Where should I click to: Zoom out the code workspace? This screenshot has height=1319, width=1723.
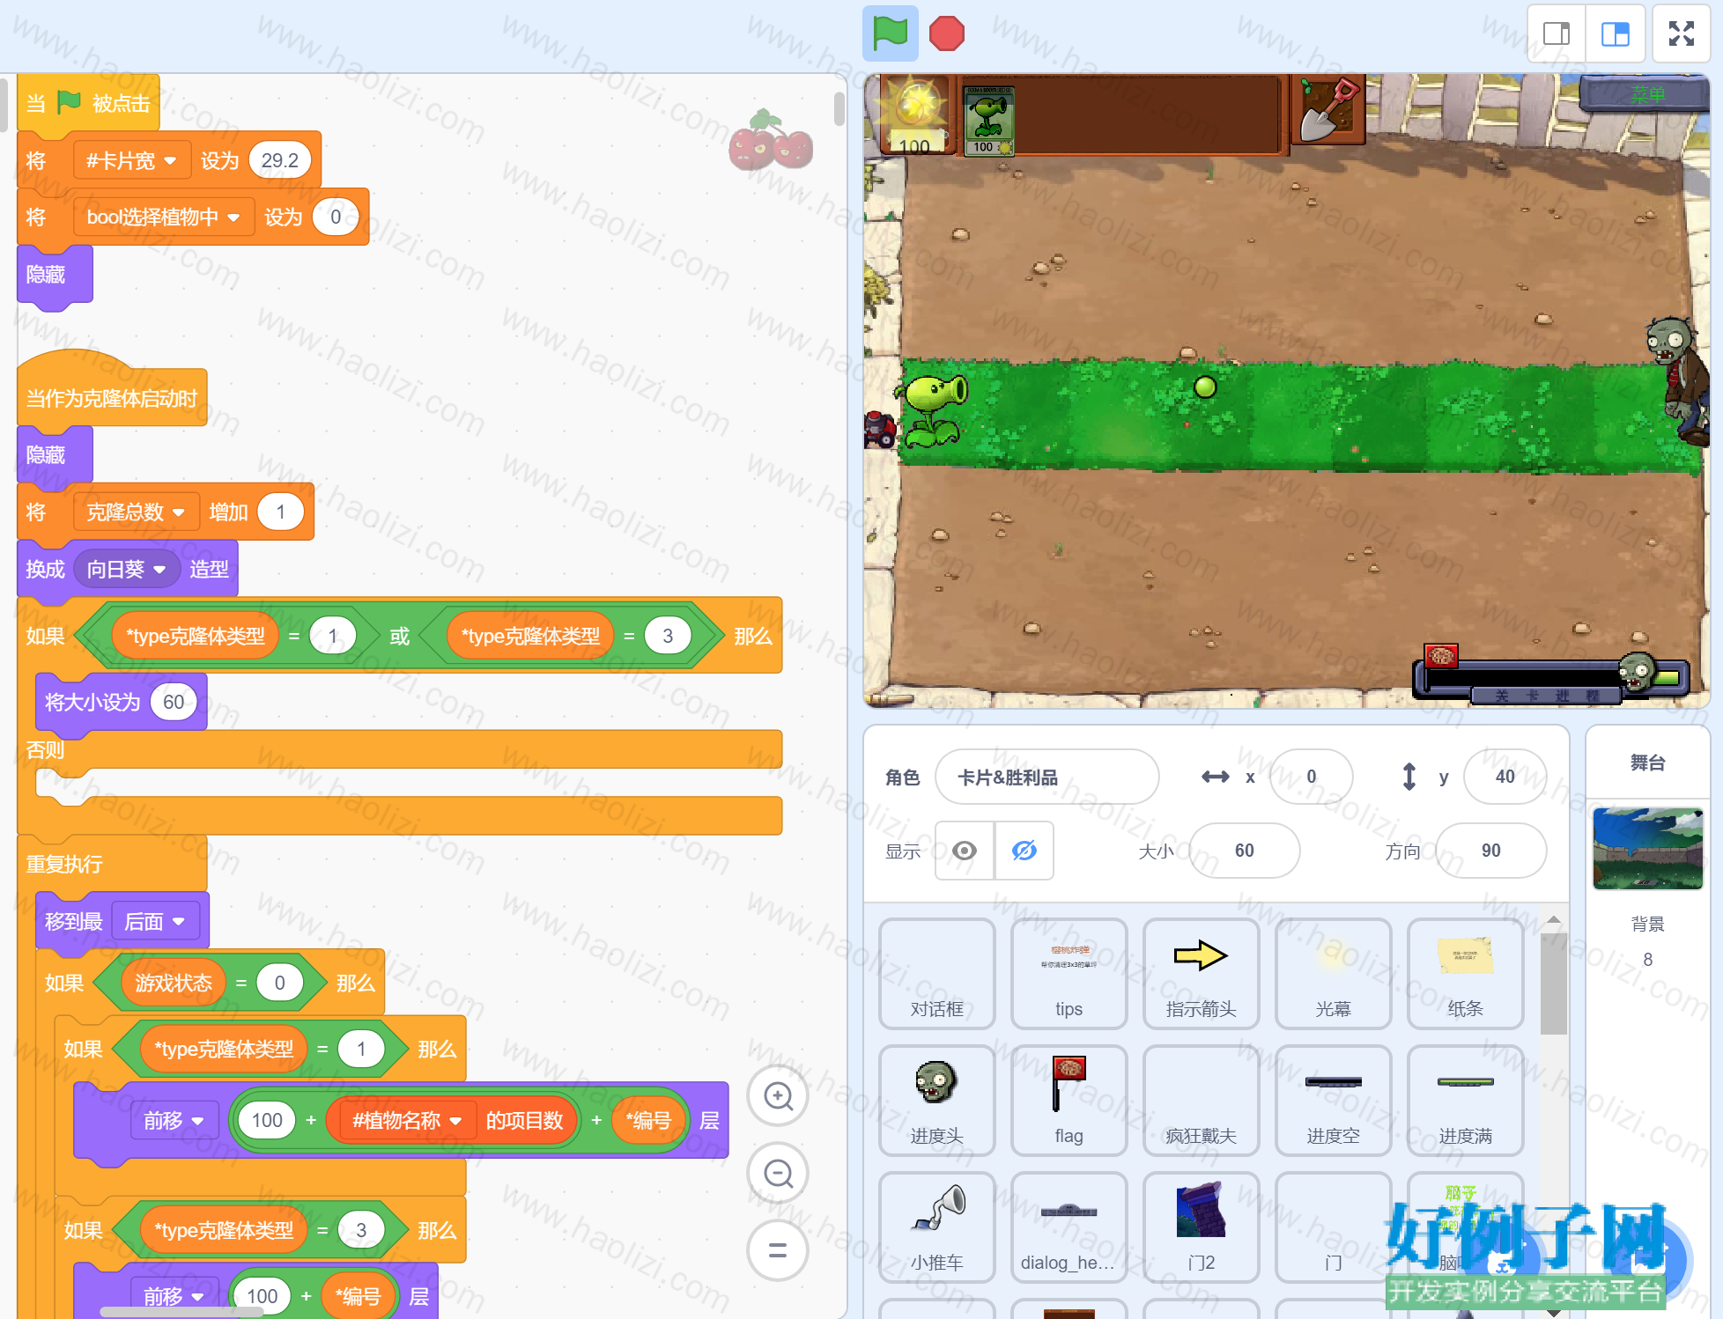tap(778, 1174)
